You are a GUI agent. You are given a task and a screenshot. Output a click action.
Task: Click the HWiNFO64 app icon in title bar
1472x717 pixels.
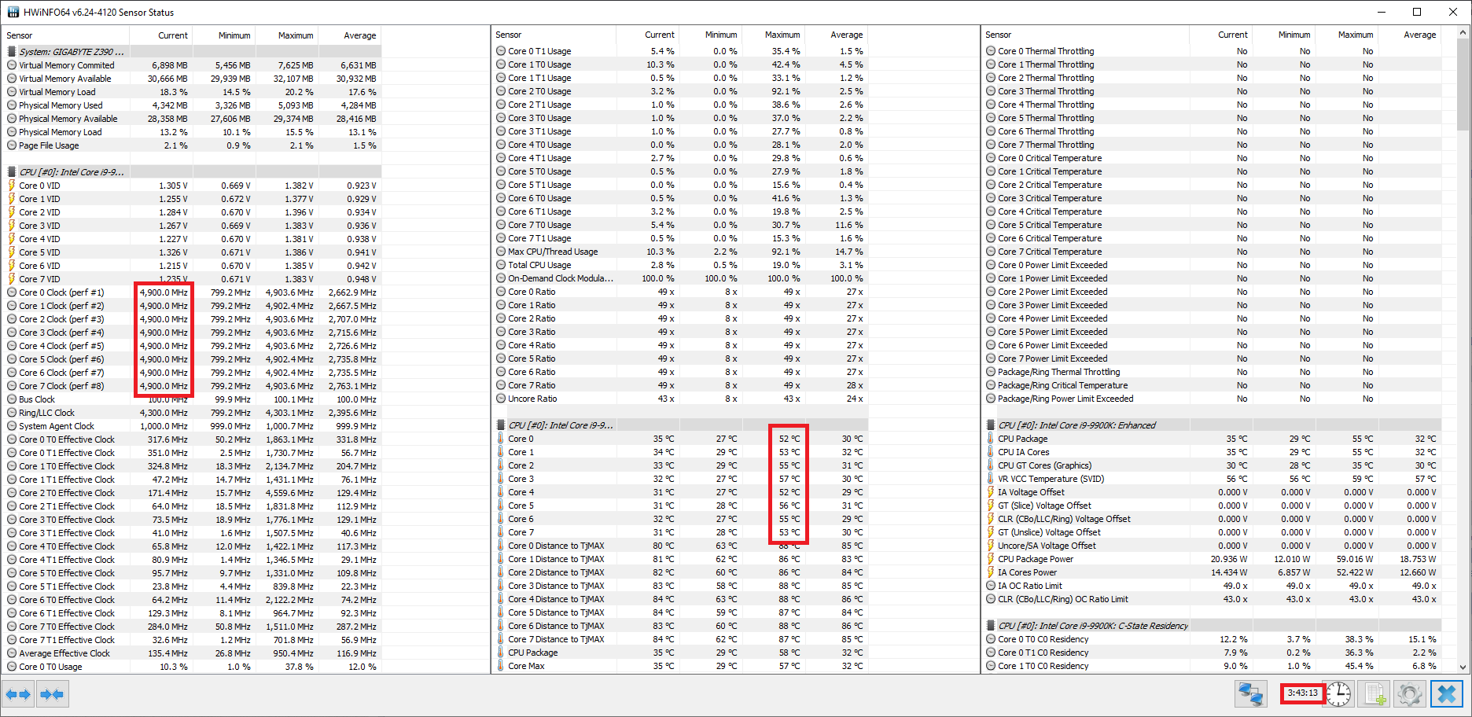click(13, 12)
